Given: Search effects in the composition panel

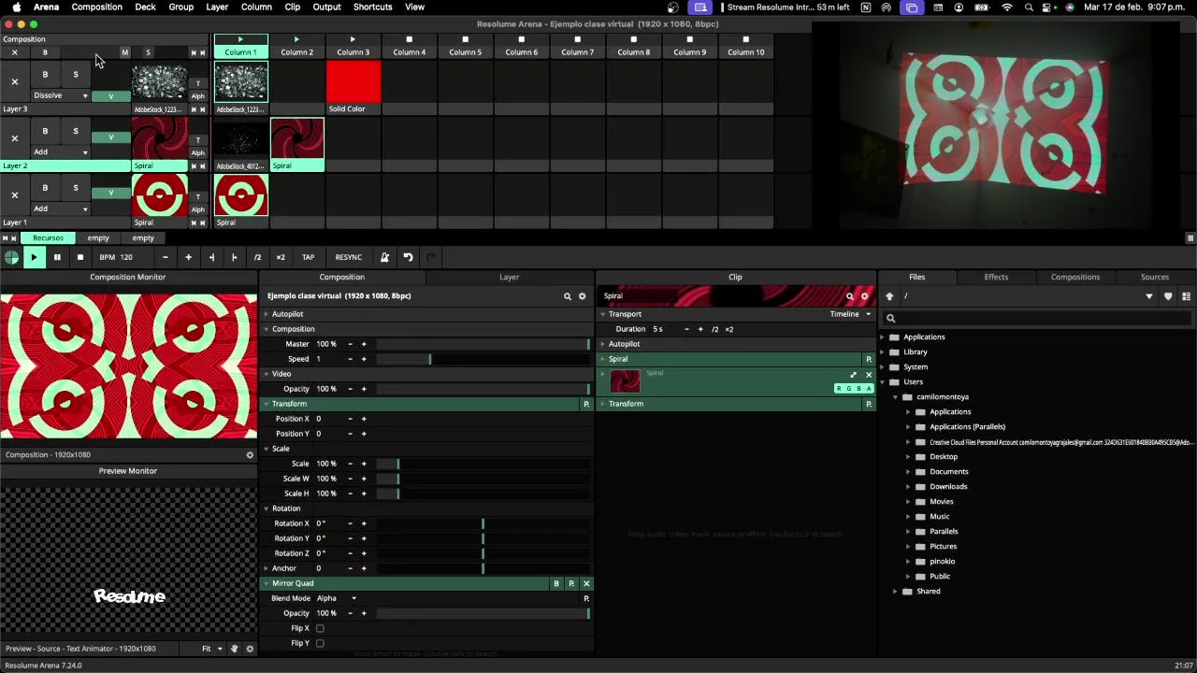Looking at the screenshot, I should [567, 296].
